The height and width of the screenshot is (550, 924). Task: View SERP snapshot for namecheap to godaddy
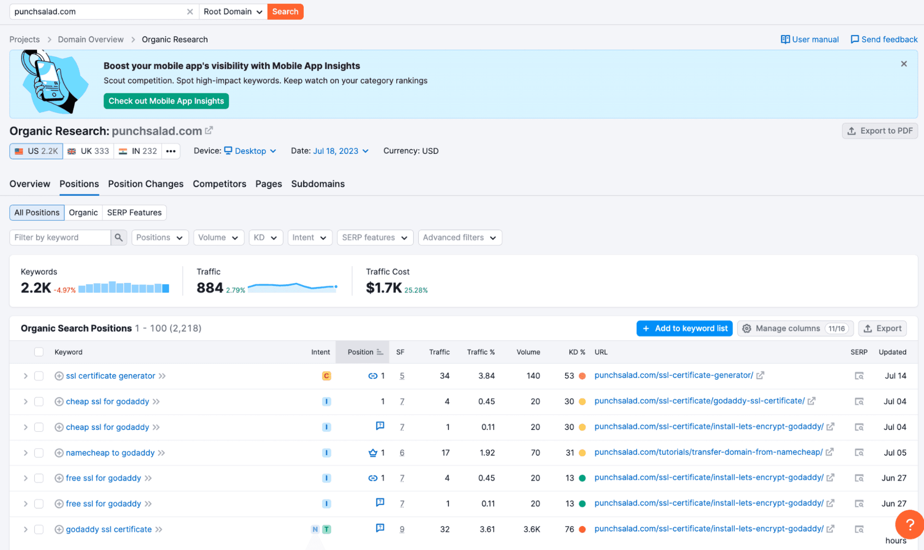point(859,453)
